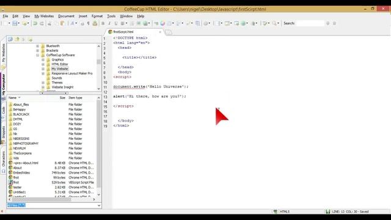
Task: Click the Open file folder toolbar icon
Action: 24,23
